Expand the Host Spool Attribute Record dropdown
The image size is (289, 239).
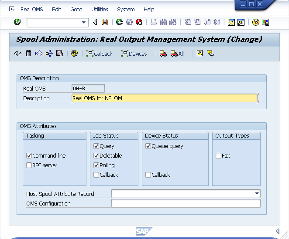click(x=257, y=194)
